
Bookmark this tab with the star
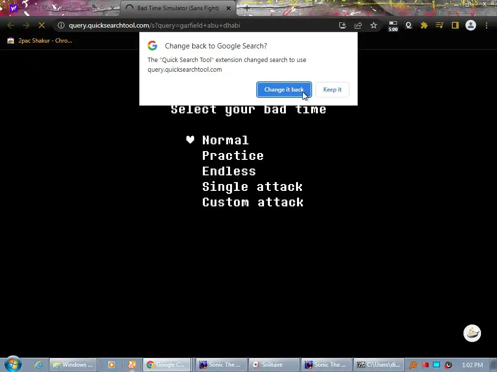point(374,25)
